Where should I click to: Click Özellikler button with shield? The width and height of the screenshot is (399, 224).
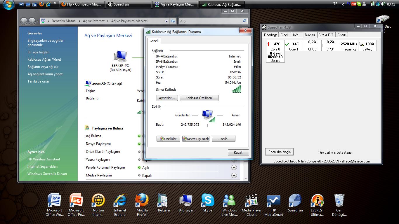coord(168,139)
